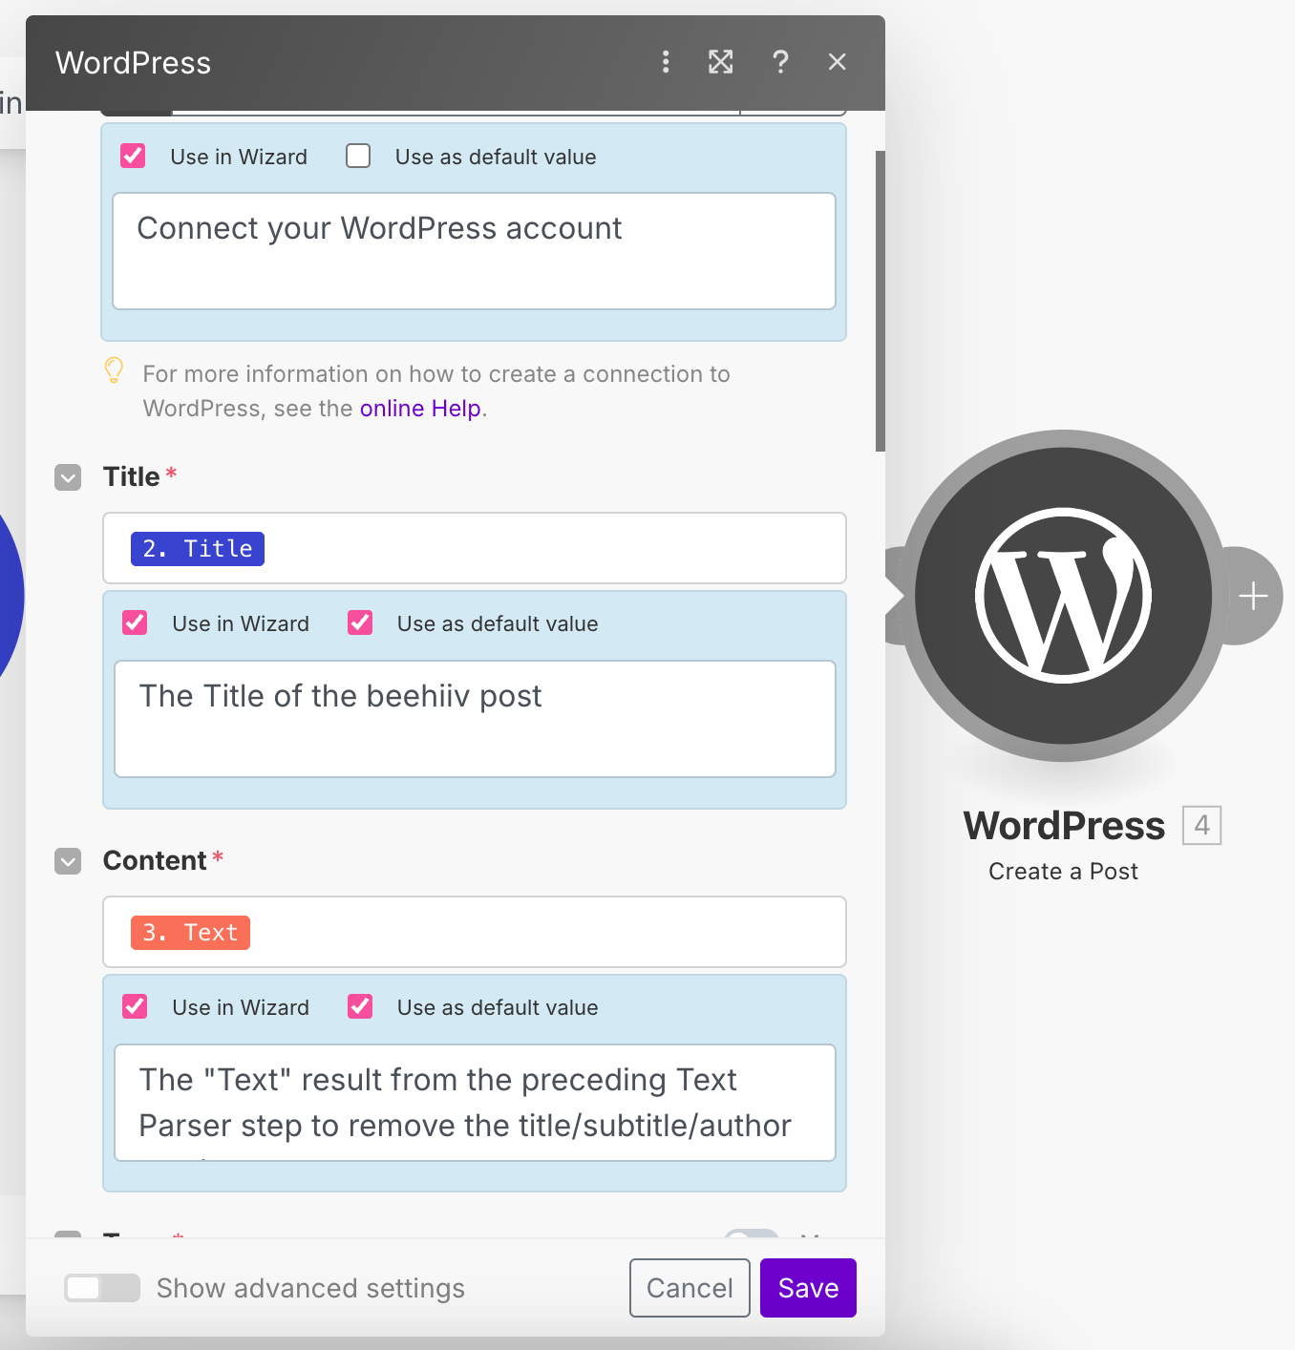The height and width of the screenshot is (1350, 1295).
Task: Click the expand to fullscreen icon
Action: [x=720, y=62]
